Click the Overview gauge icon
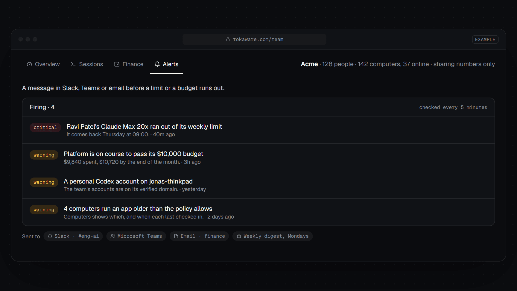Image resolution: width=517 pixels, height=291 pixels. coord(29,64)
